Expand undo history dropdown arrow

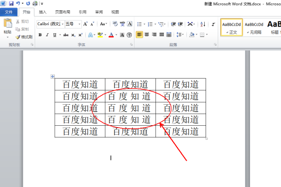[x=22, y=3]
